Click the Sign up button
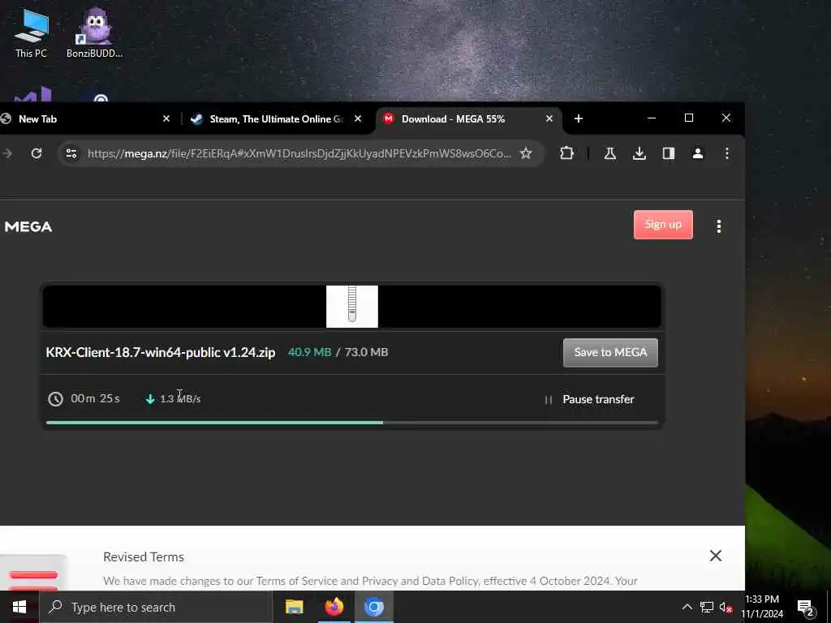The height and width of the screenshot is (623, 831). click(663, 225)
